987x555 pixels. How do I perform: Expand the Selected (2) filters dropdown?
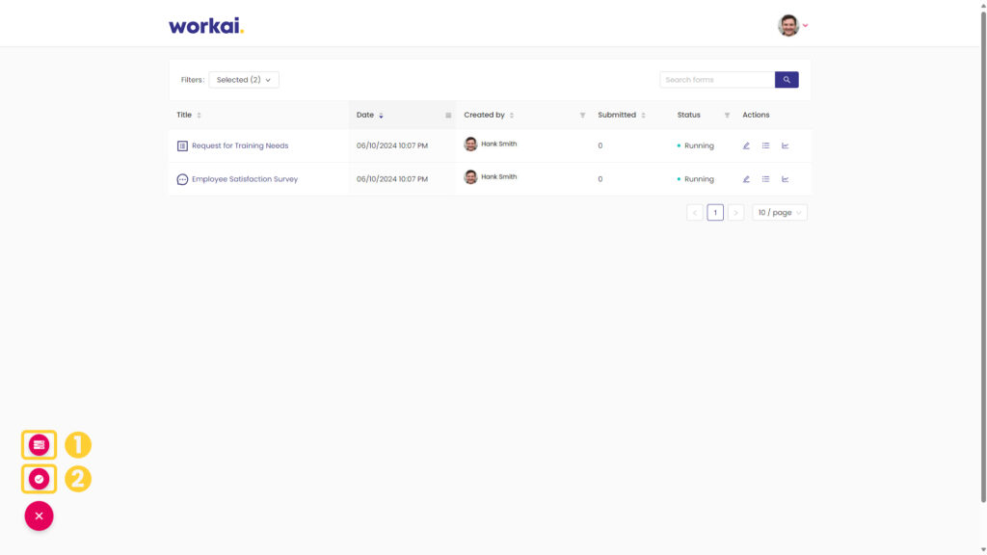point(244,80)
